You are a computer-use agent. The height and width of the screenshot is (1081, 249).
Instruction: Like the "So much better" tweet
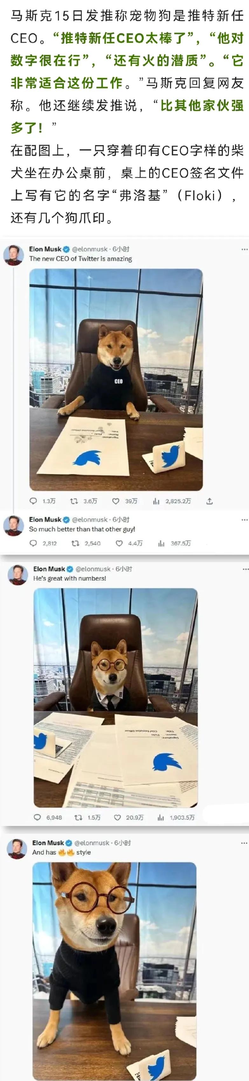pos(119,543)
